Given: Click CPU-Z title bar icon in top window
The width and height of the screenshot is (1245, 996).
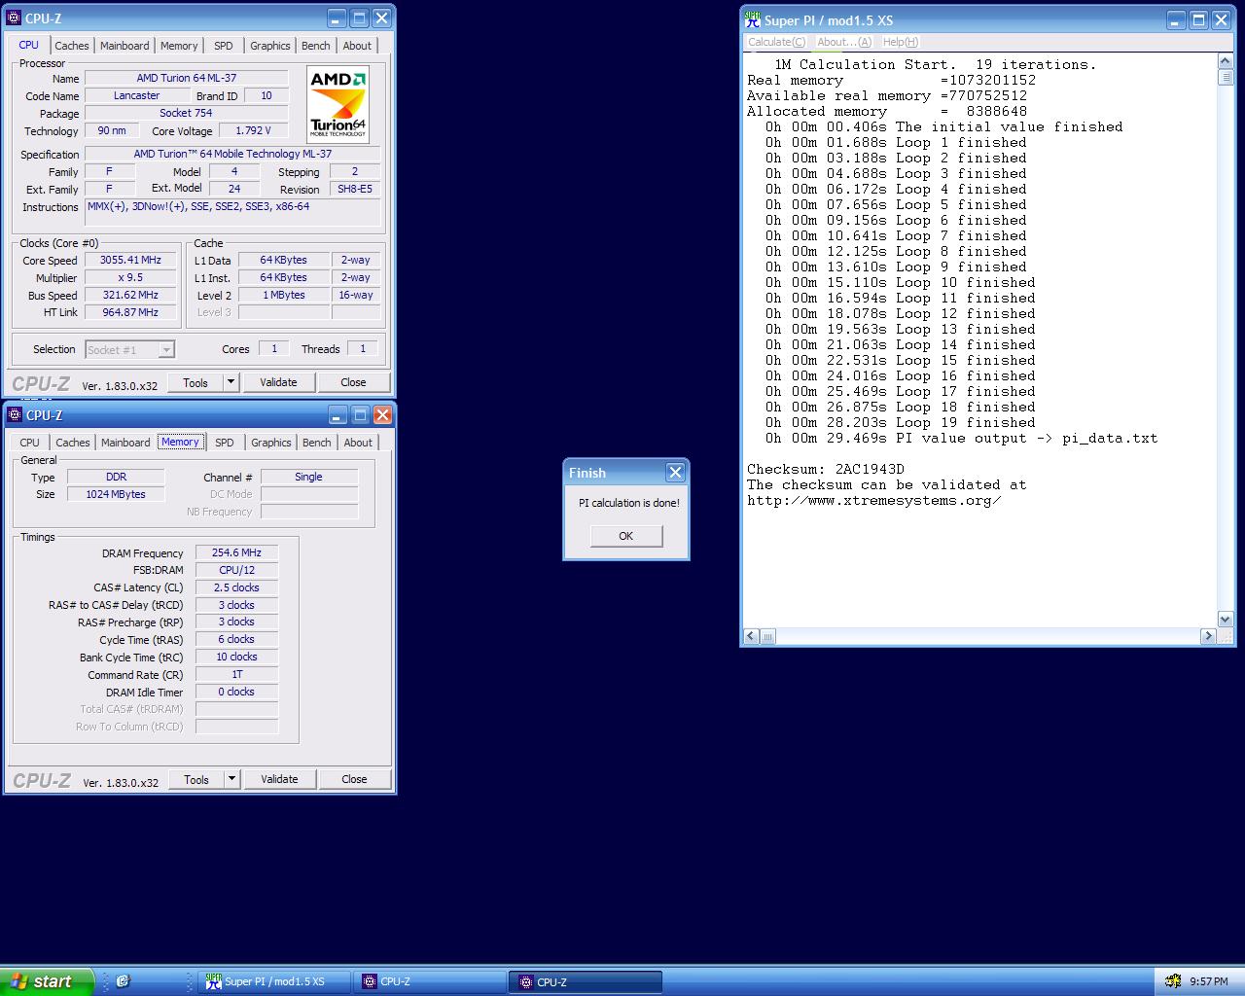Looking at the screenshot, I should click(x=15, y=18).
